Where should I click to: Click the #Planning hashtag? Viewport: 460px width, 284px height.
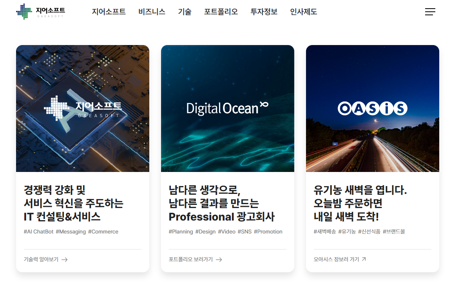[x=181, y=232]
